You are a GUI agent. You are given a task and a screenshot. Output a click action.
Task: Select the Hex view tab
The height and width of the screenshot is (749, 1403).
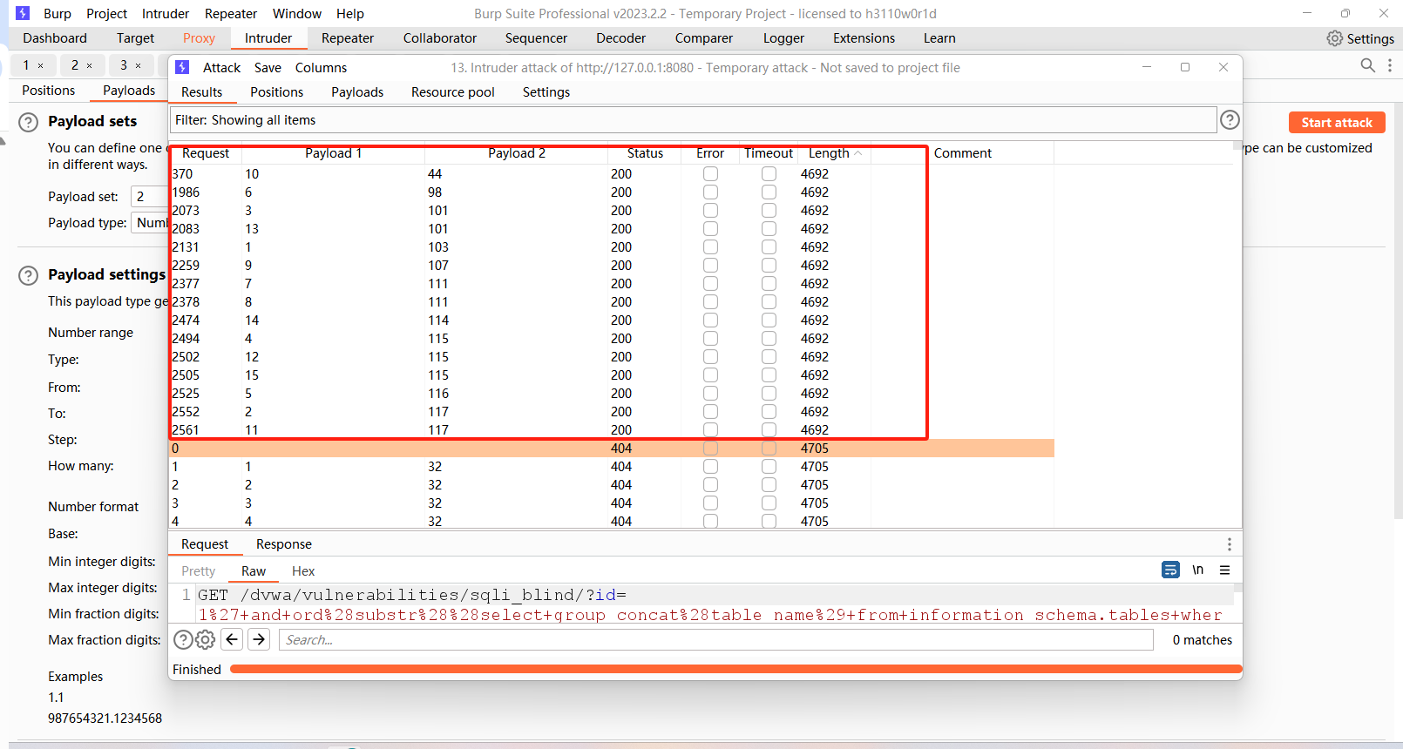(303, 571)
